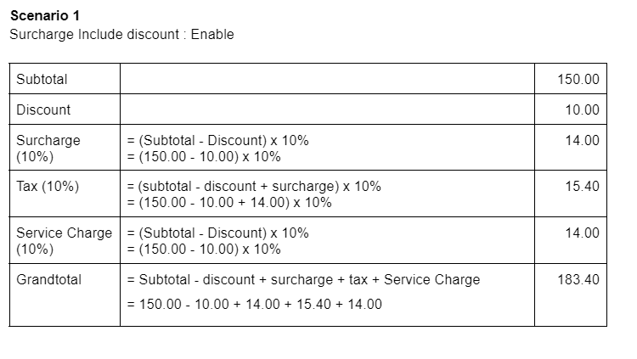Click the 183.40 grand total amount
The height and width of the screenshot is (359, 637).
point(578,279)
